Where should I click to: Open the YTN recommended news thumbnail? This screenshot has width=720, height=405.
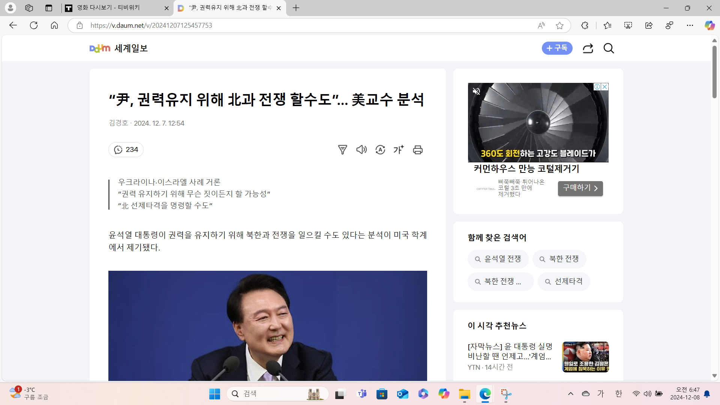pyautogui.click(x=585, y=357)
